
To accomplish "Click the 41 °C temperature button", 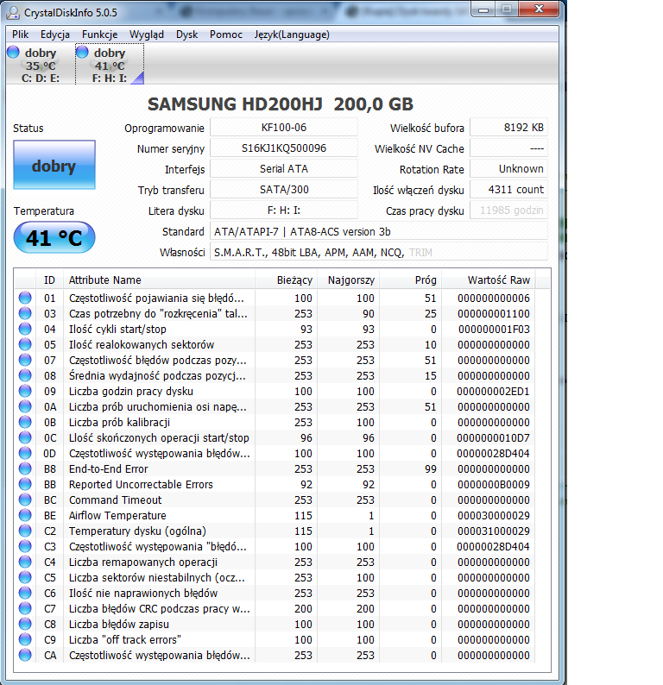I will 54,237.
